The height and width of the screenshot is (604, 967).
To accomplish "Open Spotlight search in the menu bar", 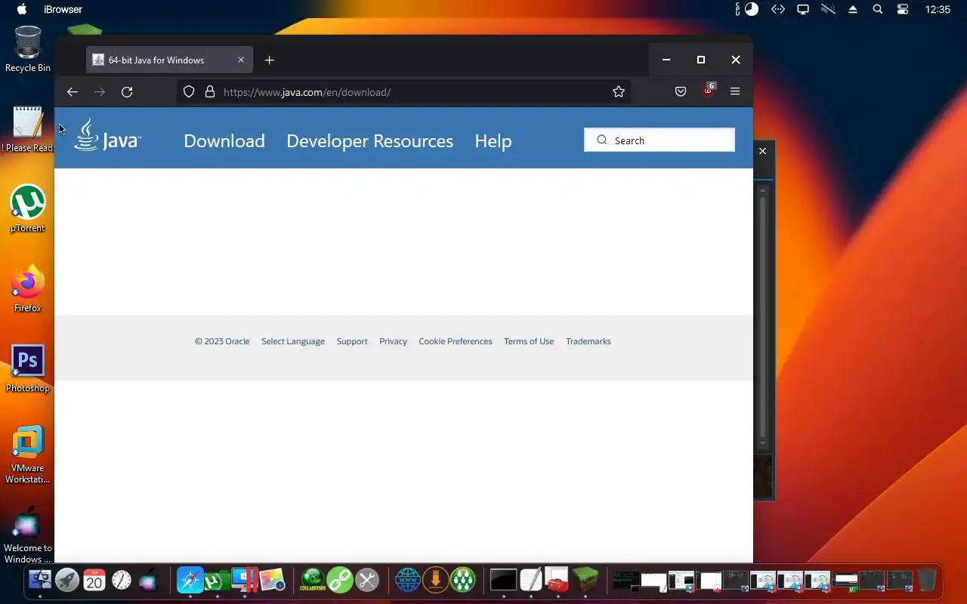I will 877,9.
